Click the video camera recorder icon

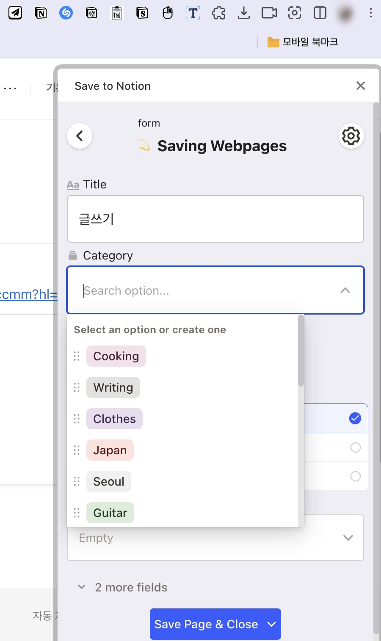269,13
